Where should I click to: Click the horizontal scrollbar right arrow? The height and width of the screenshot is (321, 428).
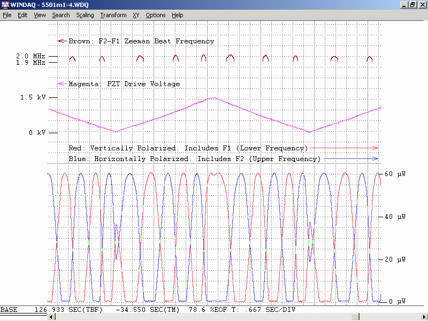[x=424, y=317]
